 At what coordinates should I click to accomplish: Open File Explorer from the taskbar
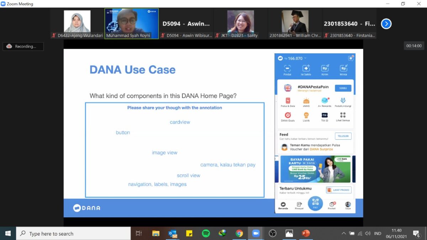(x=156, y=233)
